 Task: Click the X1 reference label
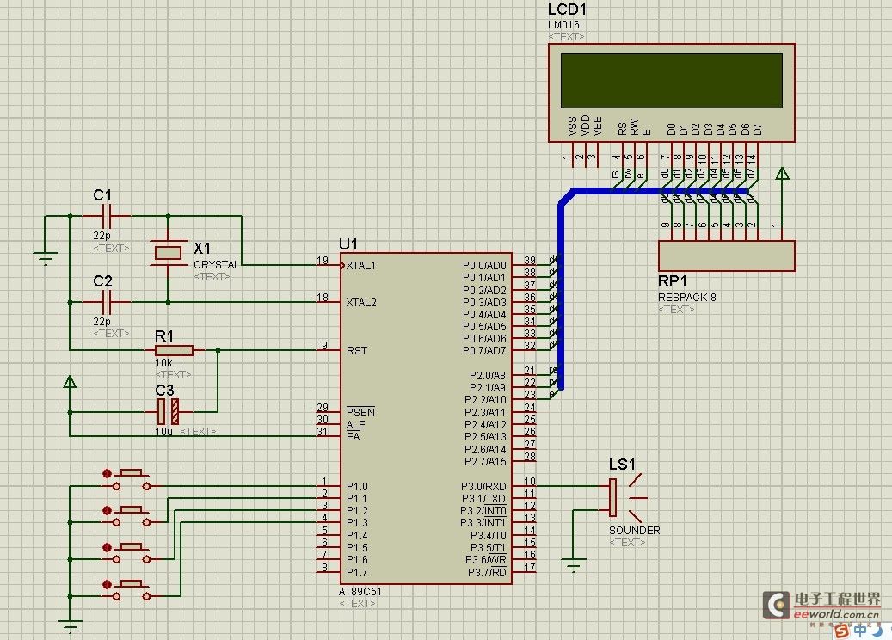(202, 249)
